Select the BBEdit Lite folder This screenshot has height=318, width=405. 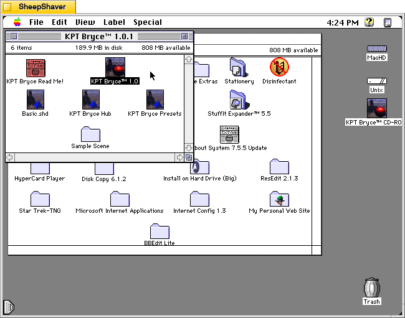point(160,231)
